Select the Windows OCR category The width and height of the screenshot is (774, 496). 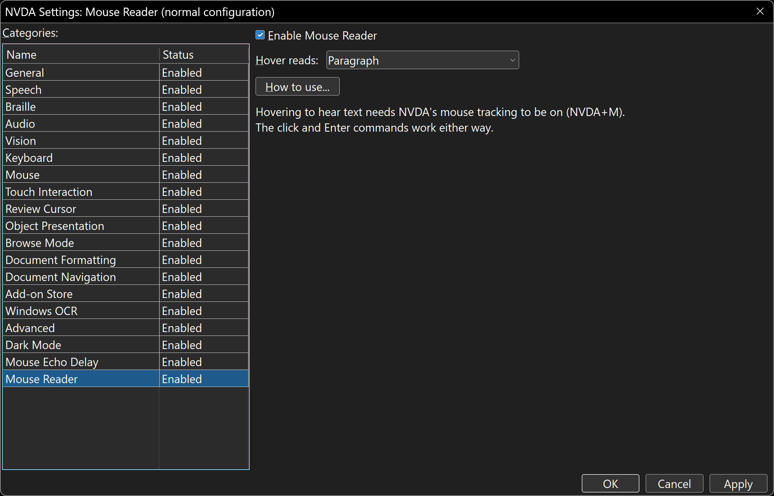click(126, 311)
